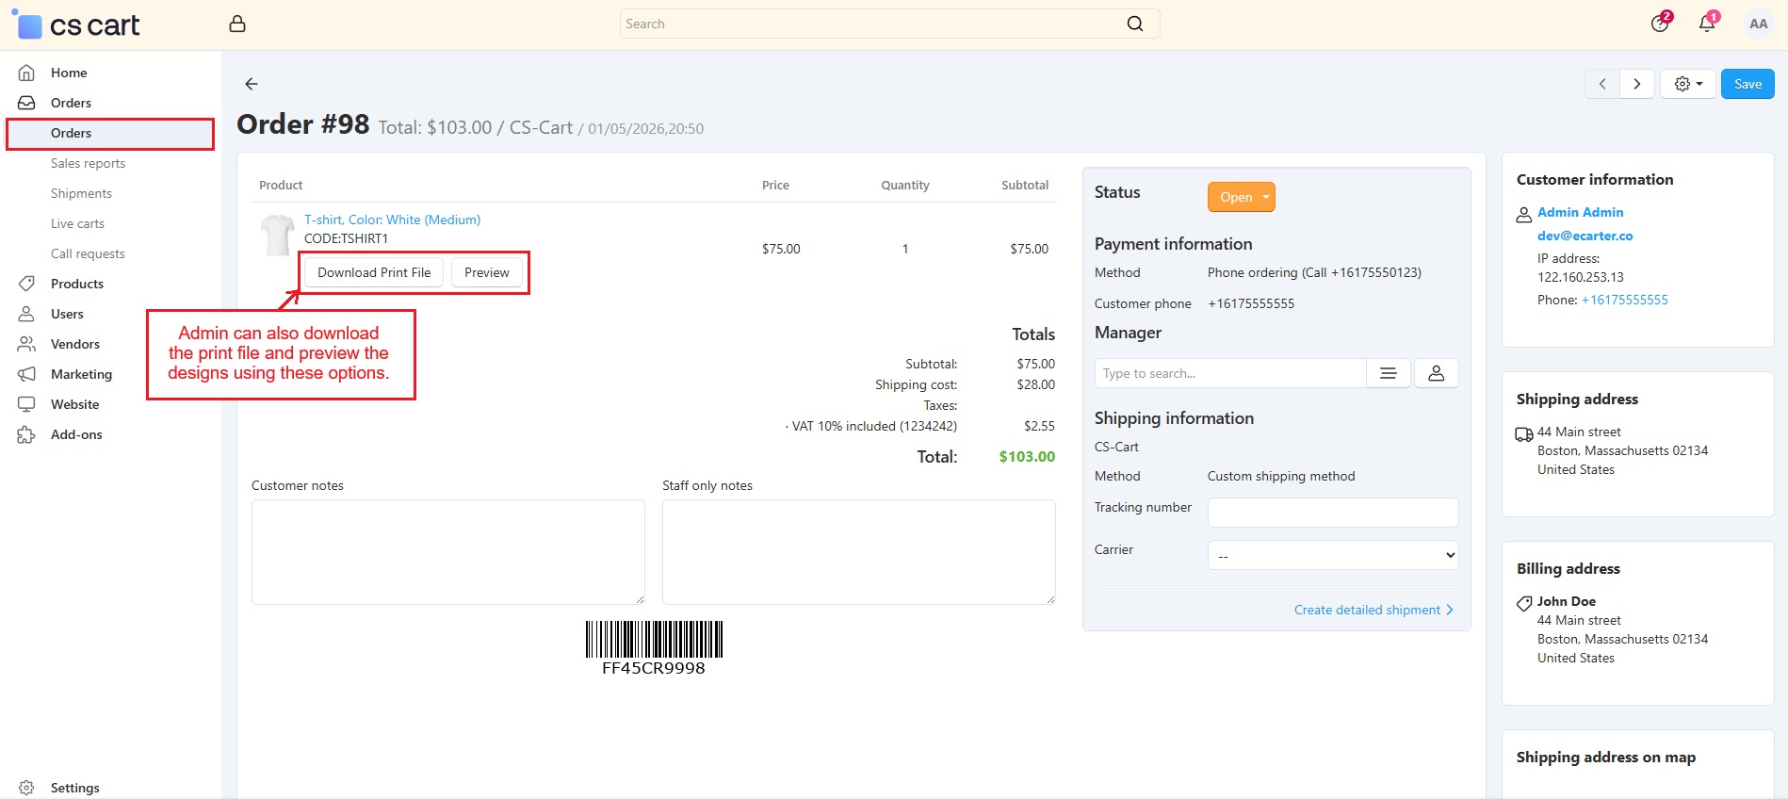Click the manager person icon button

[x=1436, y=373]
